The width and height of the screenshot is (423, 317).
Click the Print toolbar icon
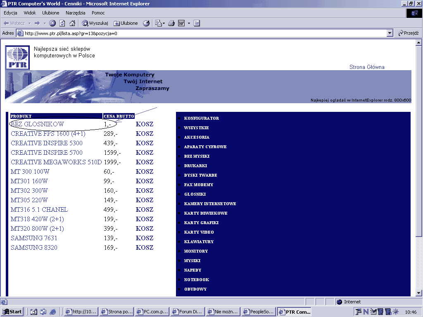tap(171, 23)
